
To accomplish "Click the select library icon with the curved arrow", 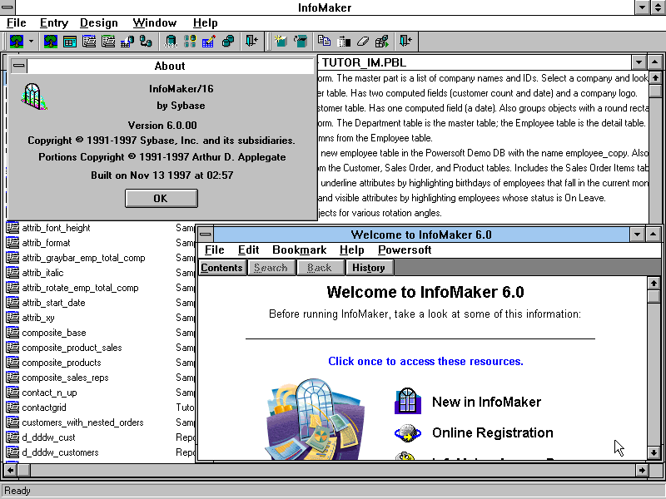I will 300,41.
